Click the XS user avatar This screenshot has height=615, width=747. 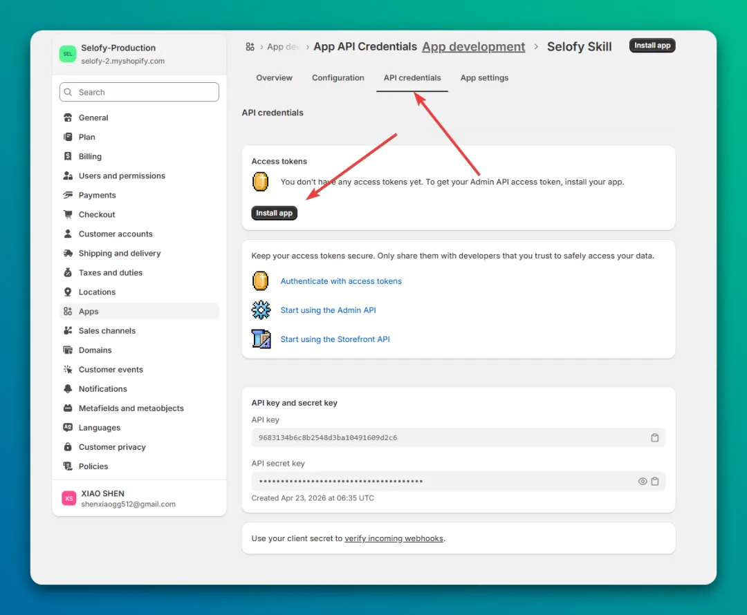click(x=69, y=498)
